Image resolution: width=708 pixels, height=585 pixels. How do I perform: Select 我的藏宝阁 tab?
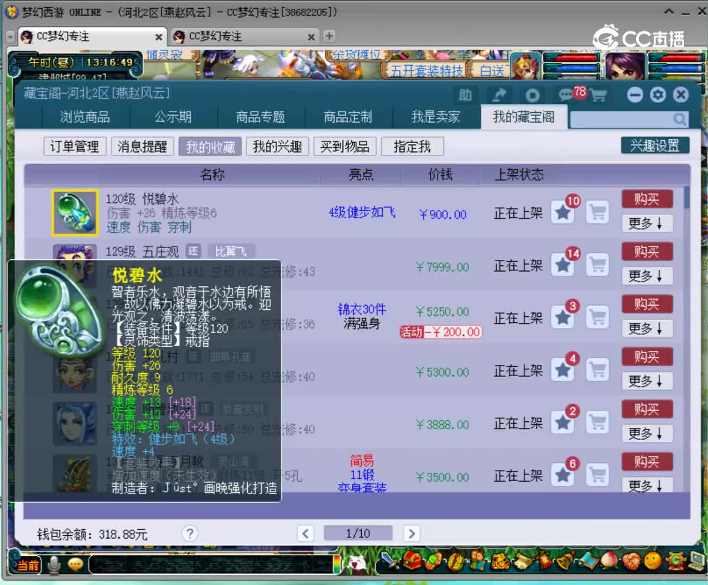coord(523,117)
